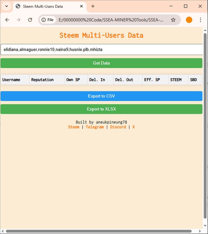Viewport: 208px width, 234px height.
Task: Open the Steem footer link
Action: [x=74, y=127]
